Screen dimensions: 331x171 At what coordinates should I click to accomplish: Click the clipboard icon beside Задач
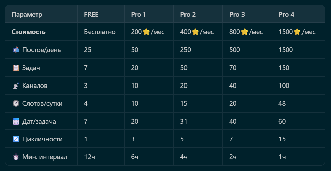(x=16, y=68)
